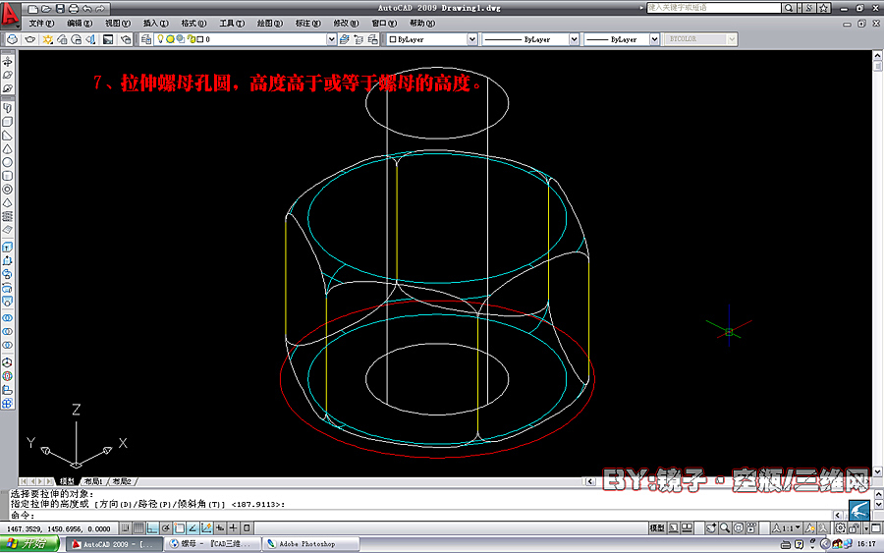Expand the ByLayer linetype dropdown

click(574, 39)
